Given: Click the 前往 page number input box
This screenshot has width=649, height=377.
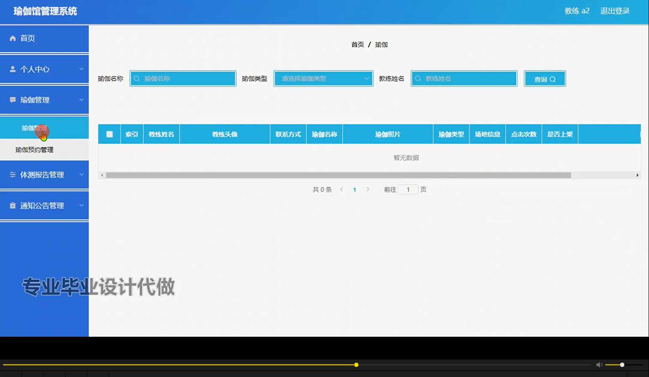Looking at the screenshot, I should 408,189.
